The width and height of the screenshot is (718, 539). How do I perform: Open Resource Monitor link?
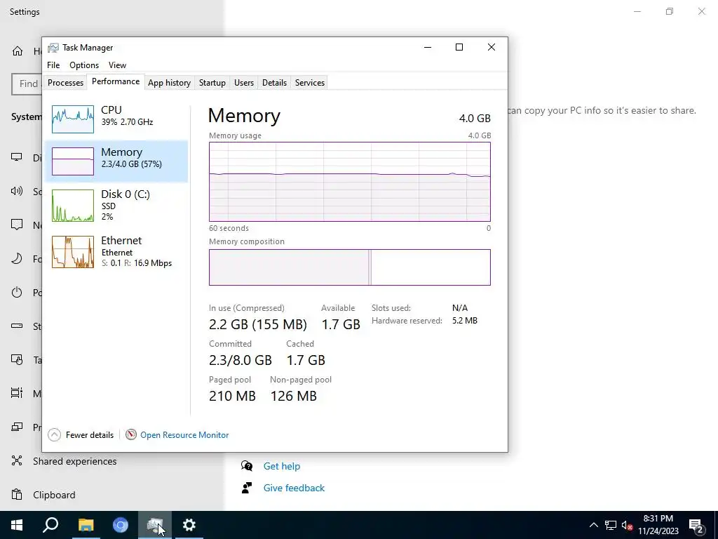click(184, 435)
